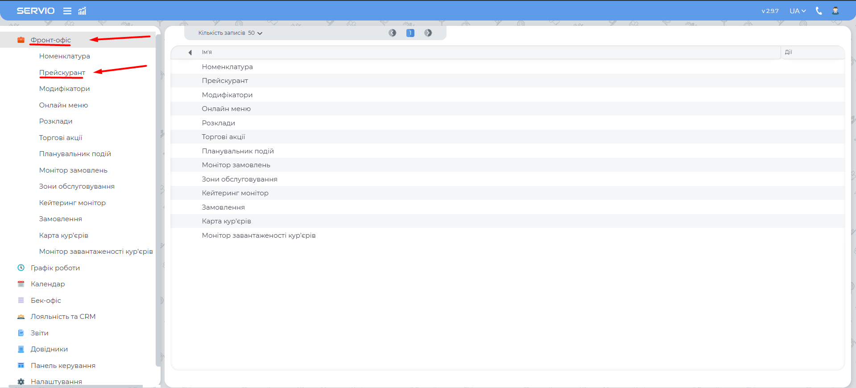The height and width of the screenshot is (388, 856).
Task: Click the hamburger menu icon in header
Action: (x=67, y=11)
